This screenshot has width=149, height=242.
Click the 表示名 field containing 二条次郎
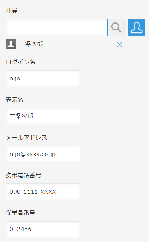point(43,117)
